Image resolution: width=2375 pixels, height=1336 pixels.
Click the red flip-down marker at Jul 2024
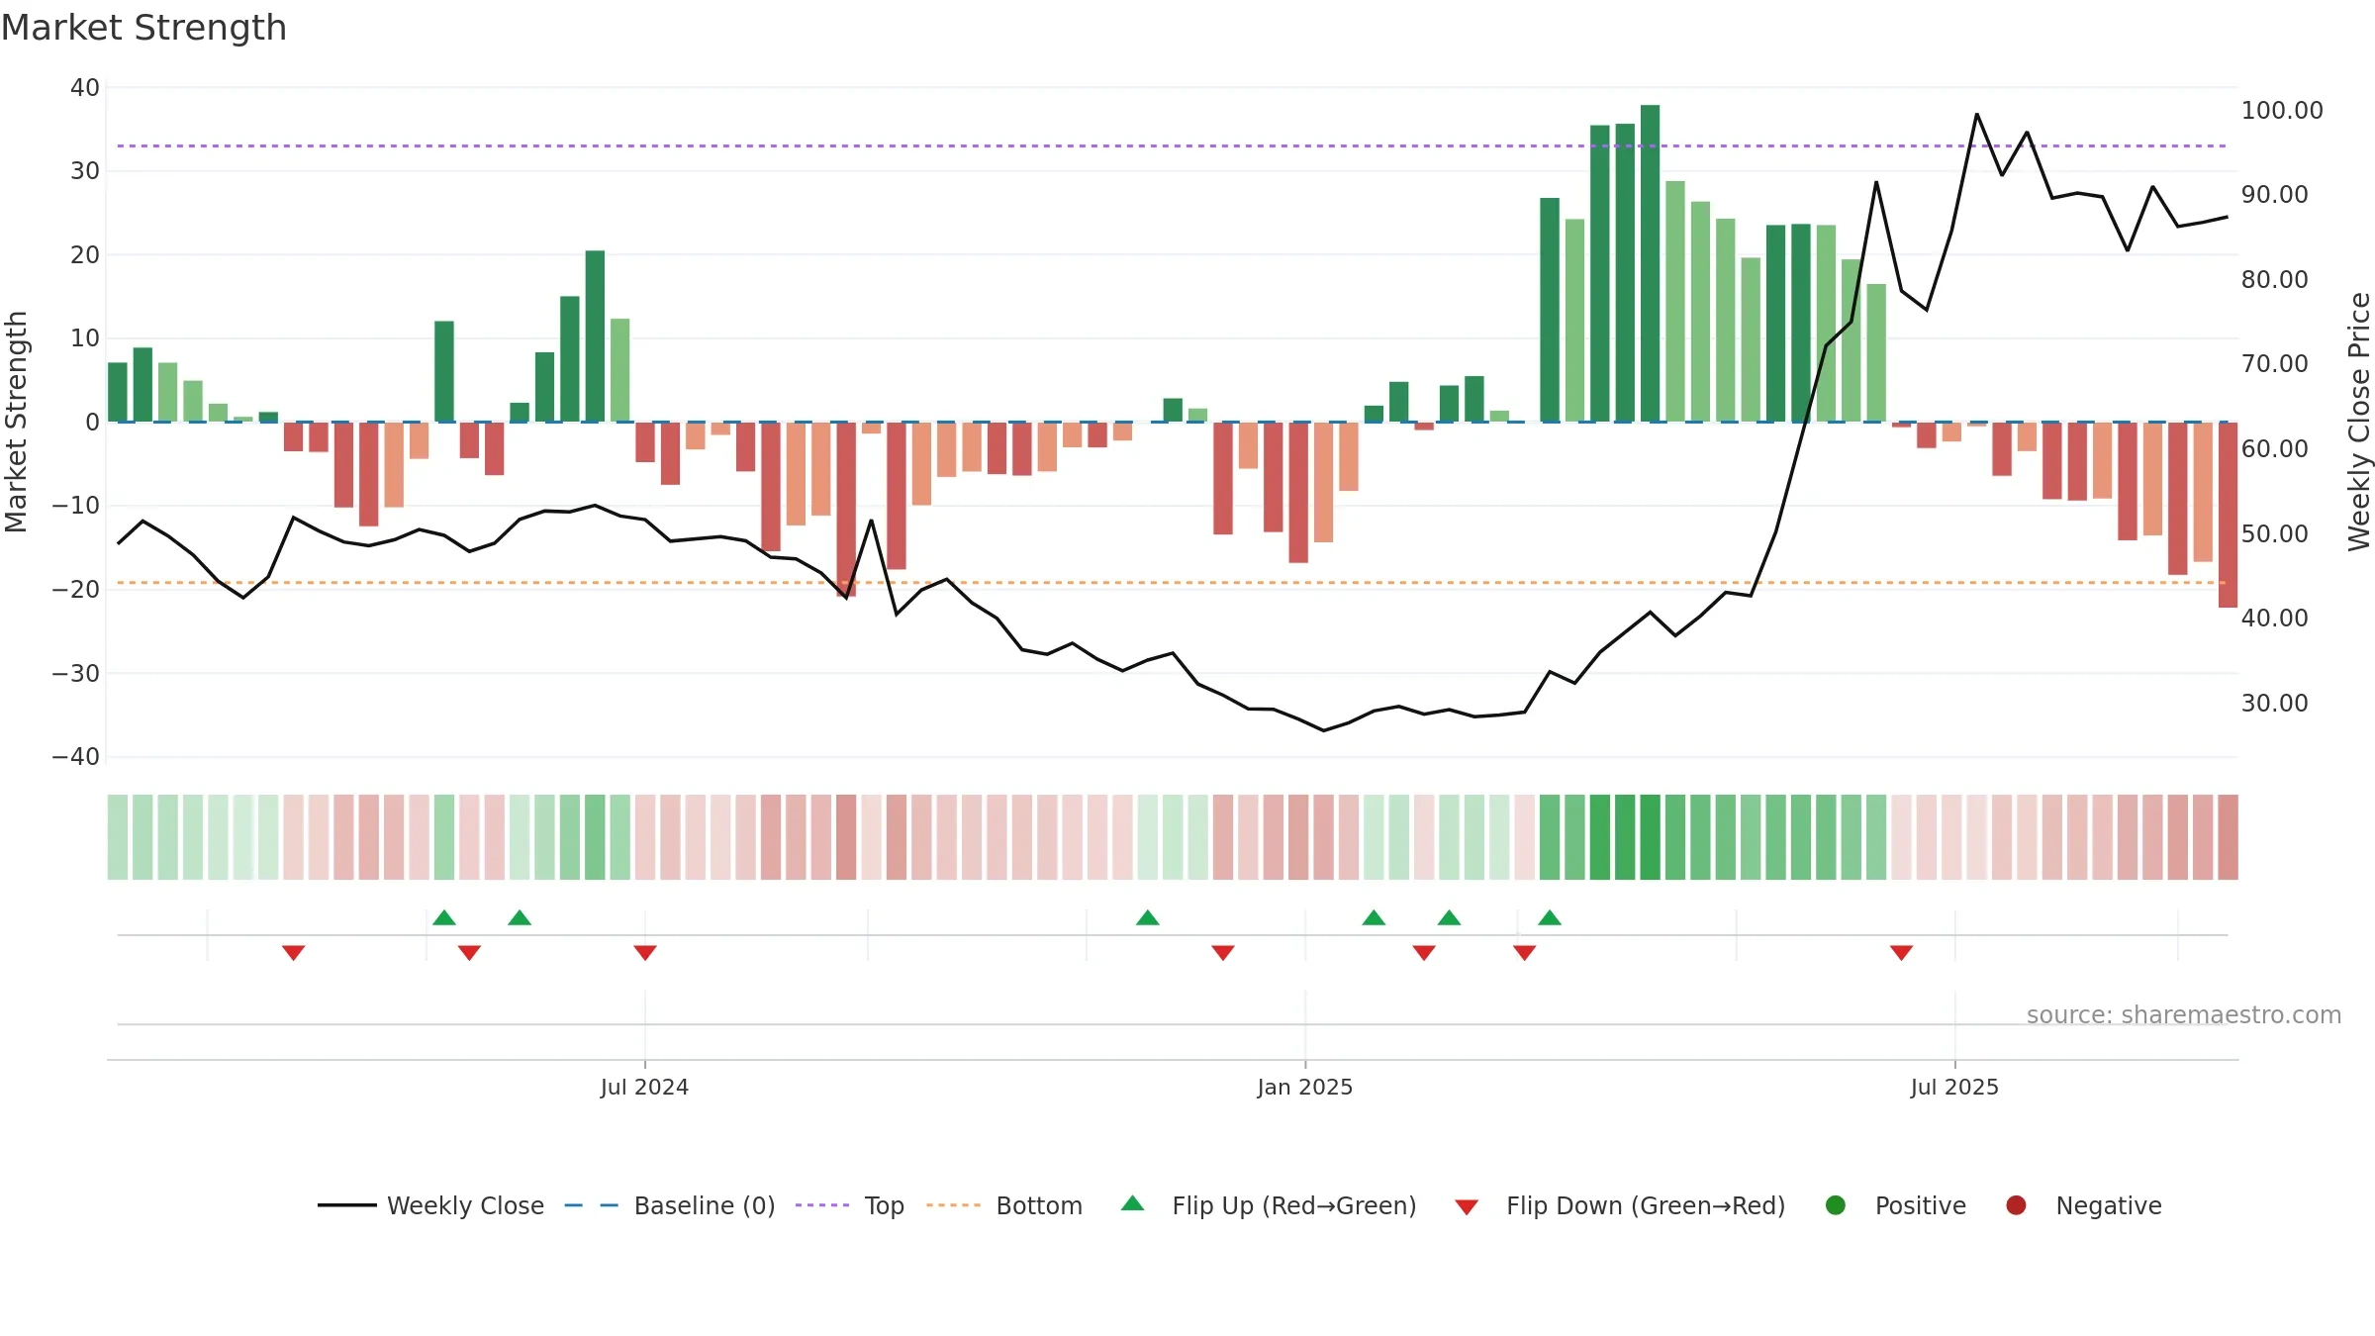click(645, 952)
